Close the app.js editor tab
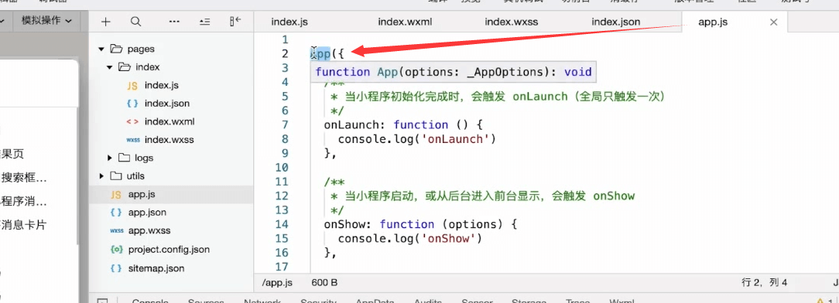 [773, 22]
